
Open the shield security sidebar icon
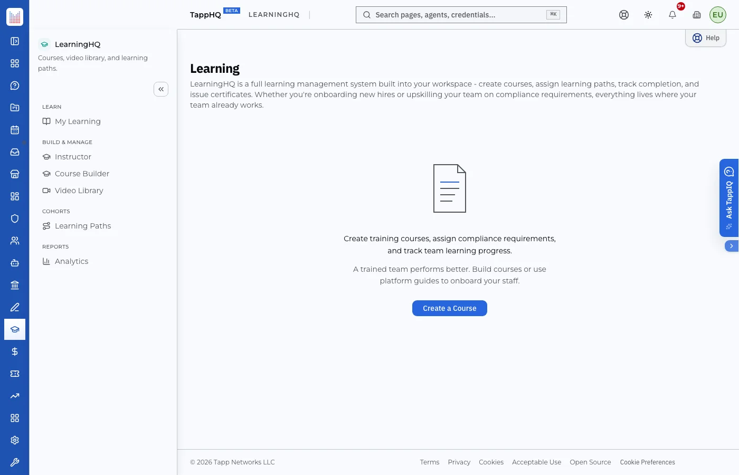pyautogui.click(x=15, y=218)
